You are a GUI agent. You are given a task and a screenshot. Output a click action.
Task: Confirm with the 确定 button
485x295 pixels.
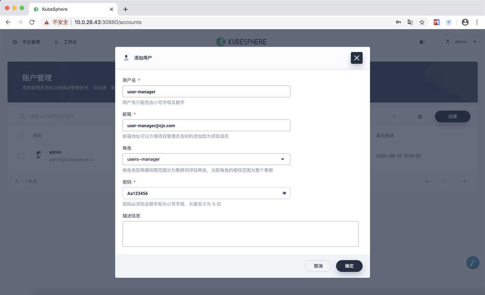click(x=349, y=266)
